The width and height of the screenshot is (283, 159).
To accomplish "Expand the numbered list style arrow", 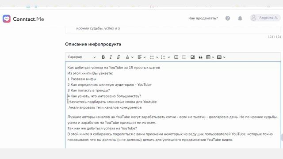I will [x=169, y=57].
